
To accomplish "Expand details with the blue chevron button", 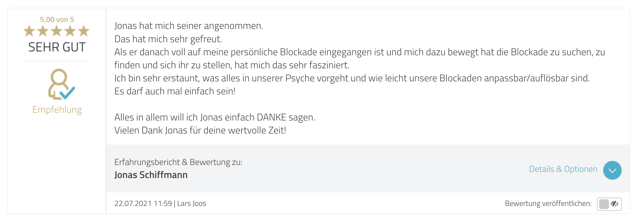I will coord(612,170).
